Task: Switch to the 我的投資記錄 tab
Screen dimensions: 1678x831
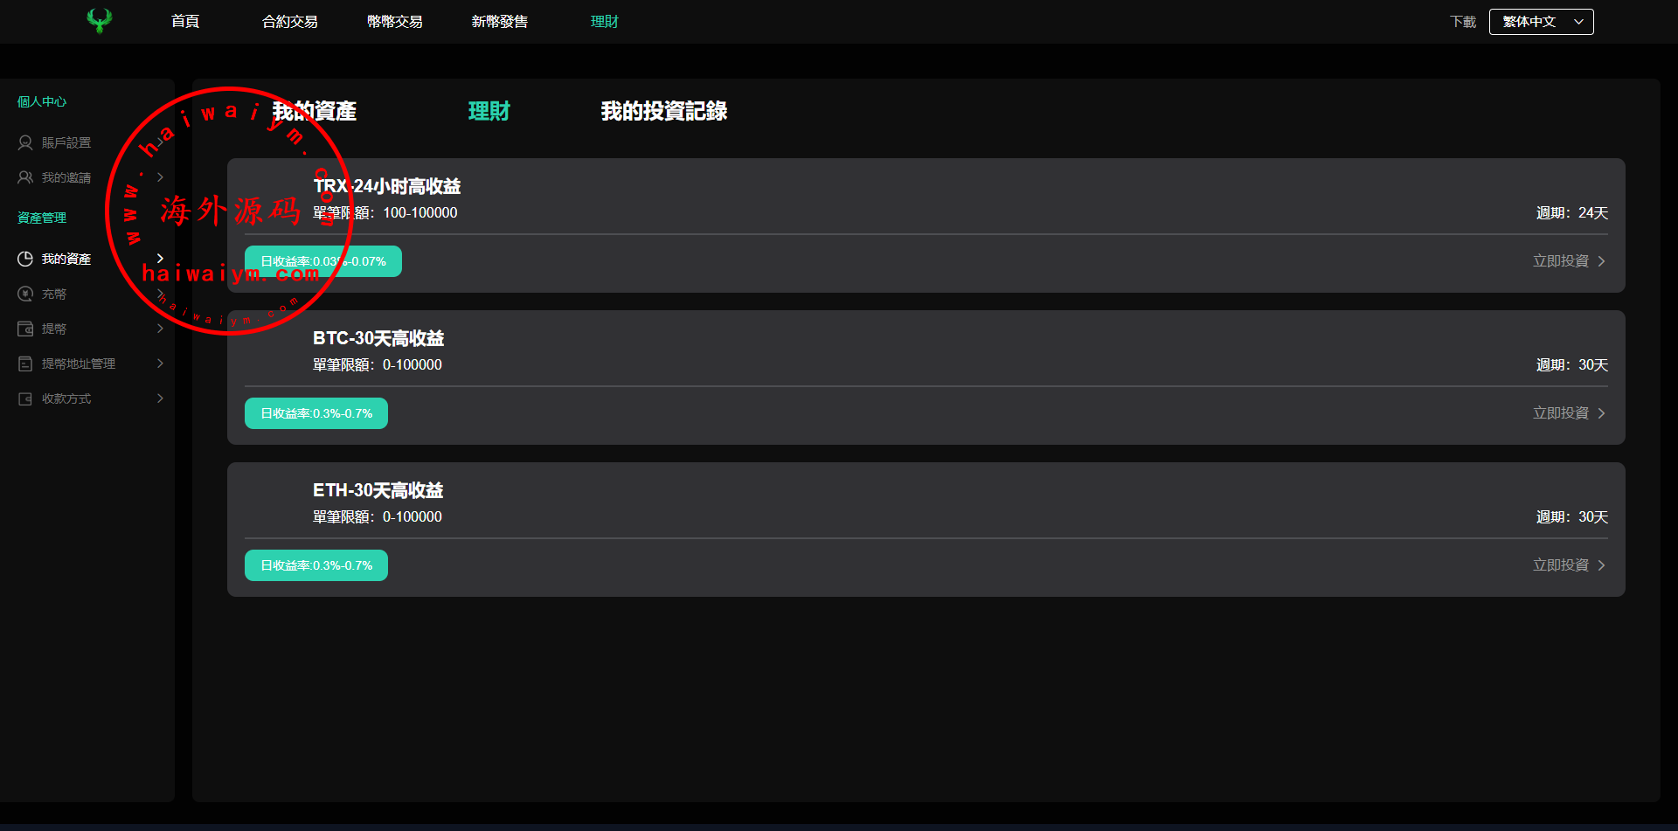Action: 663,111
